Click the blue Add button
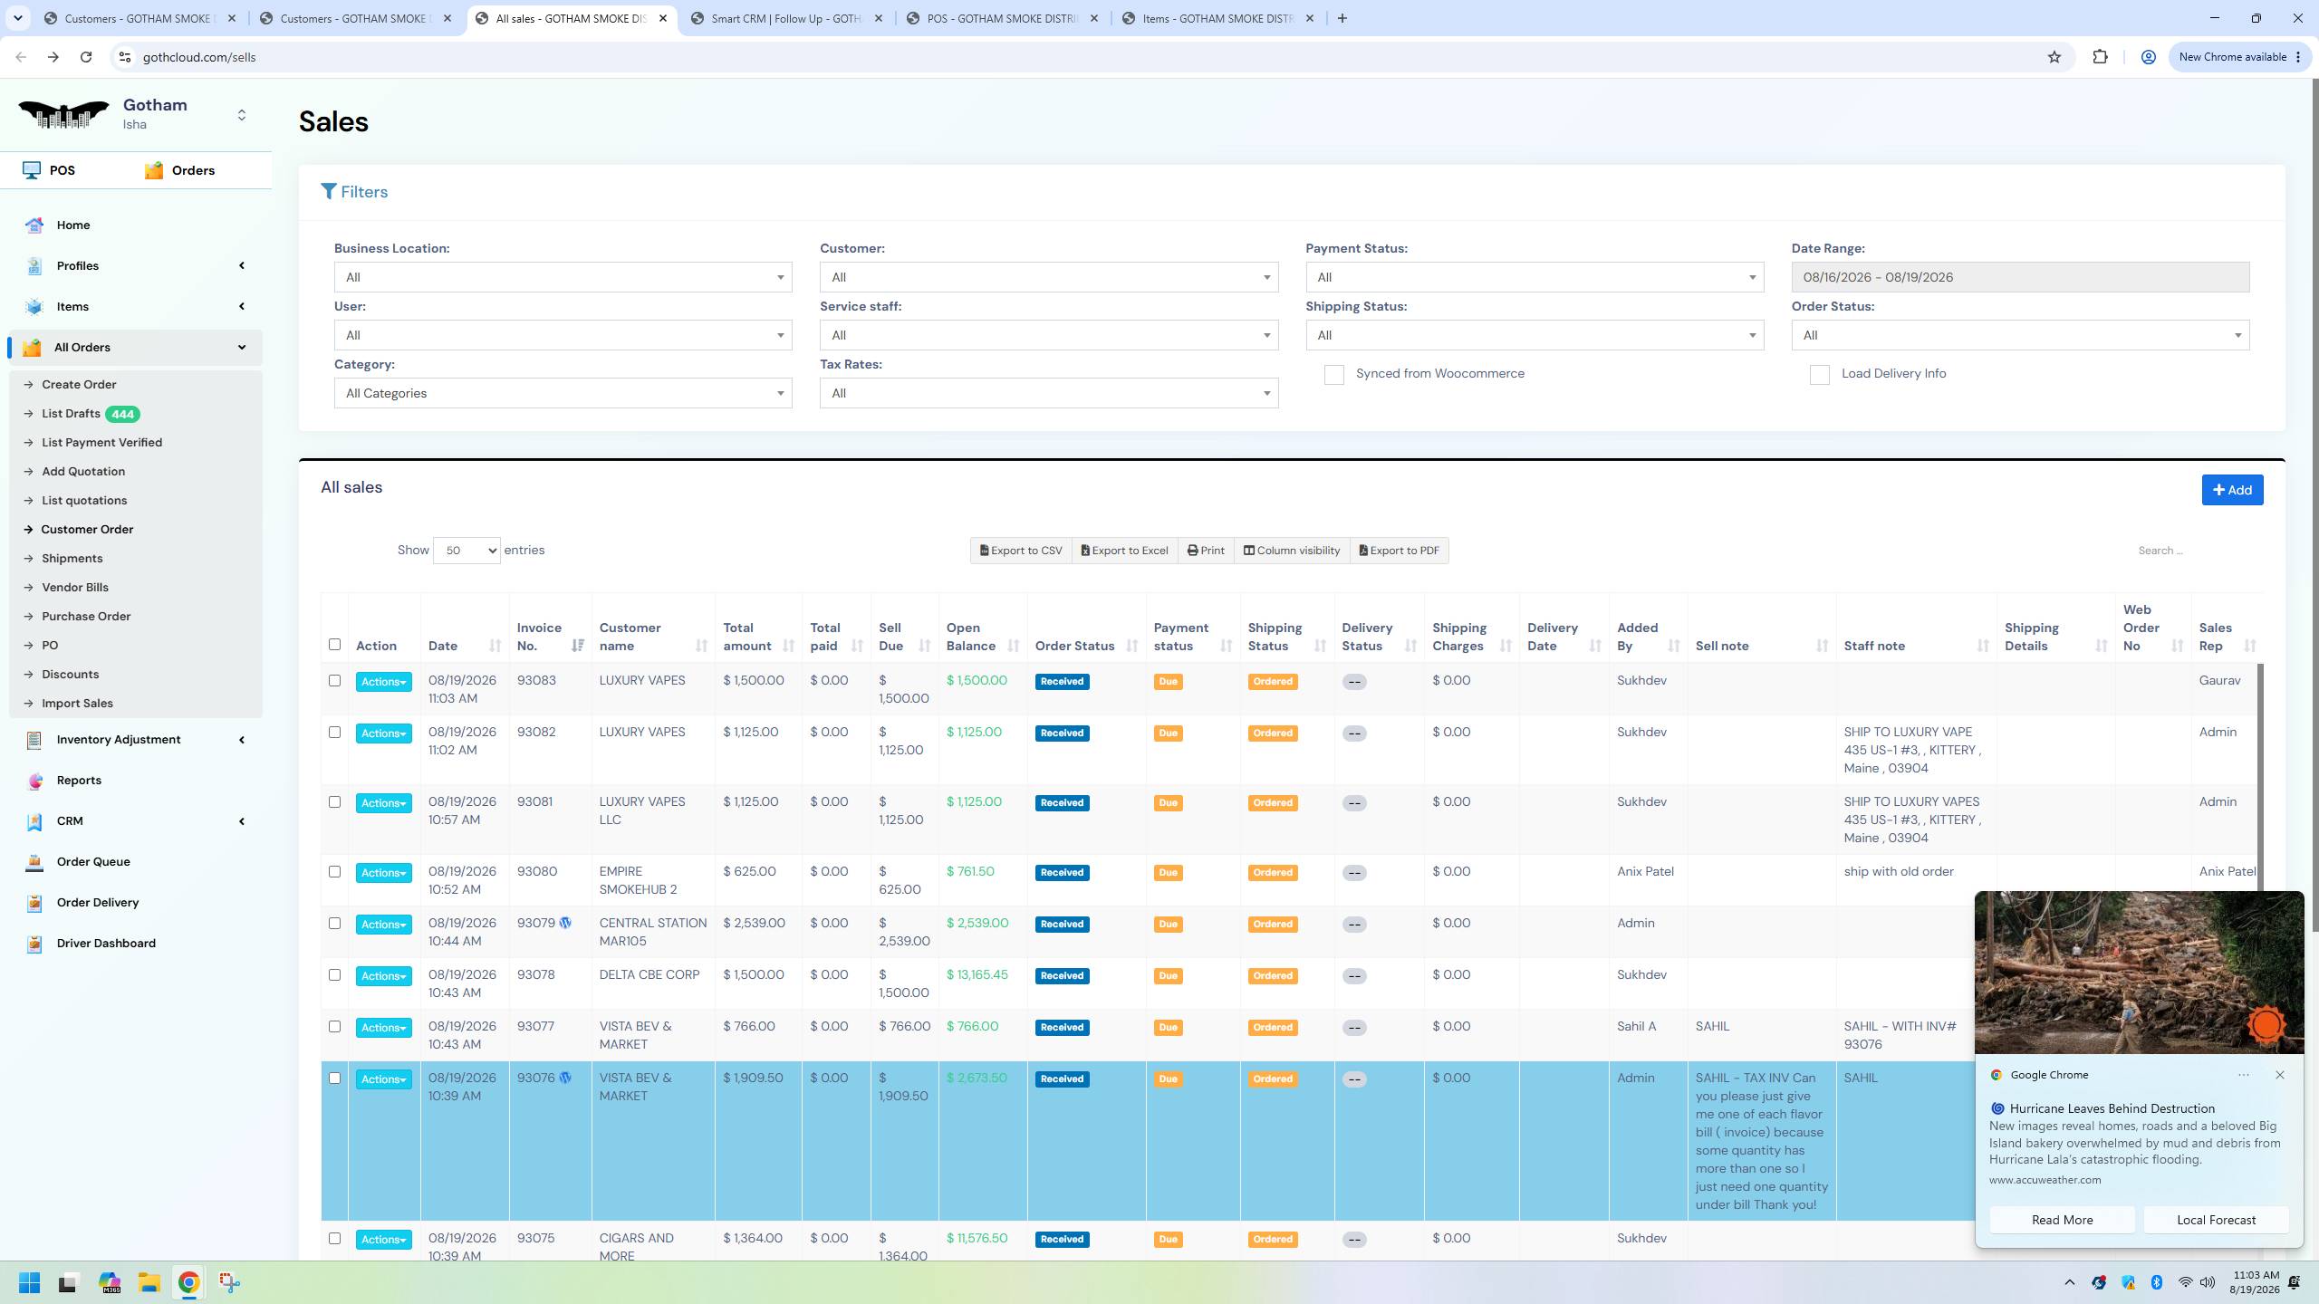This screenshot has height=1304, width=2319. [x=2232, y=490]
